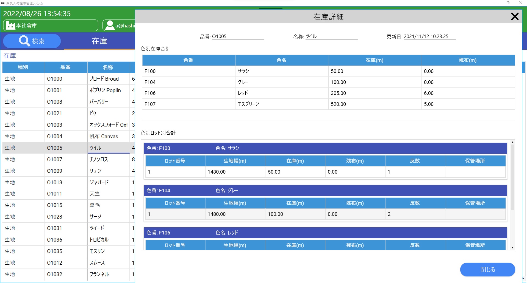Image resolution: width=527 pixels, height=283 pixels.
Task: Select row O1000 ブロード Broad
Action: [68, 79]
